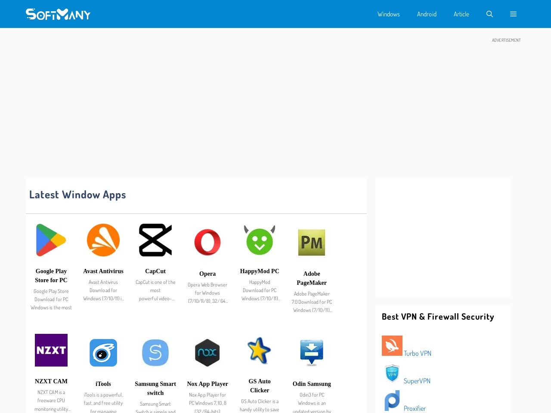Viewport: 551px width, 413px height.
Task: Open the purple NZXT CAM icon
Action: (51, 350)
